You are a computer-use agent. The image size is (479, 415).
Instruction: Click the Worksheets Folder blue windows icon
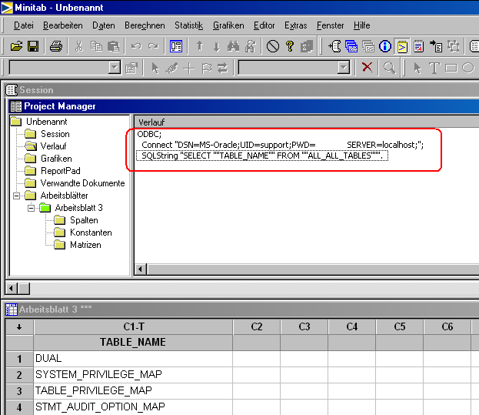(x=351, y=46)
